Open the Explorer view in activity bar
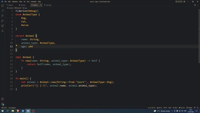This screenshot has width=200, height=113. (2, 6)
